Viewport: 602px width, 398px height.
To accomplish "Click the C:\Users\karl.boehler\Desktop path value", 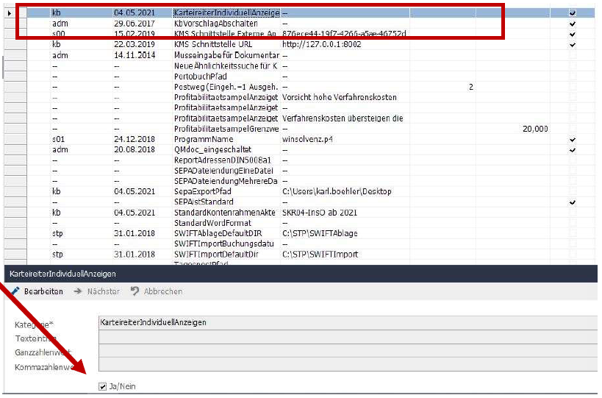I will click(x=337, y=191).
